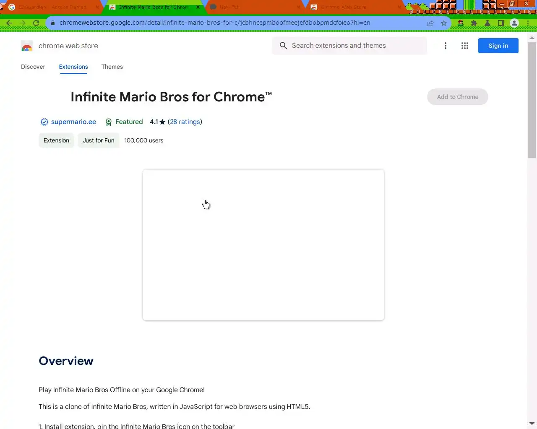Open the Discover section
The image size is (537, 429).
[x=33, y=67]
